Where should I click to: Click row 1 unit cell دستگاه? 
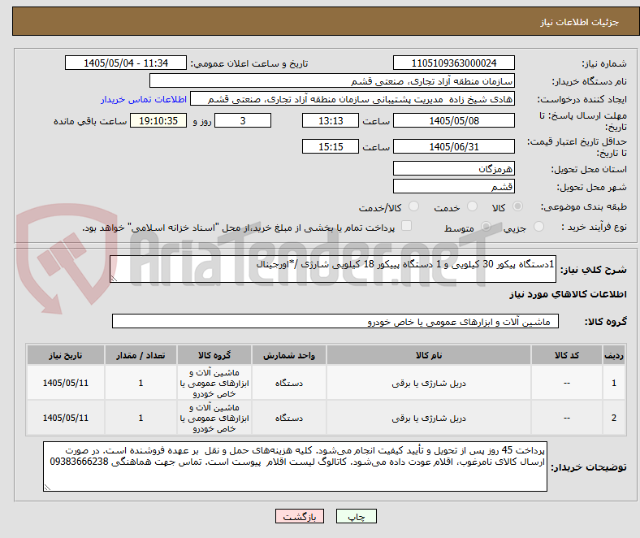289,383
